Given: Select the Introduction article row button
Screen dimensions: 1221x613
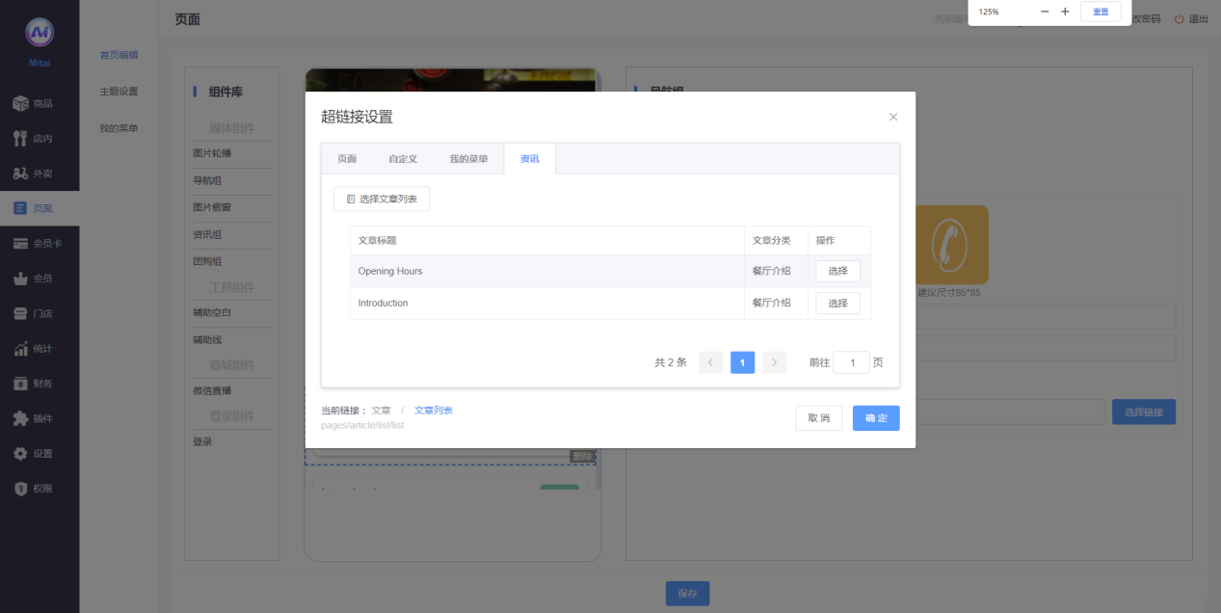Looking at the screenshot, I should pos(837,304).
